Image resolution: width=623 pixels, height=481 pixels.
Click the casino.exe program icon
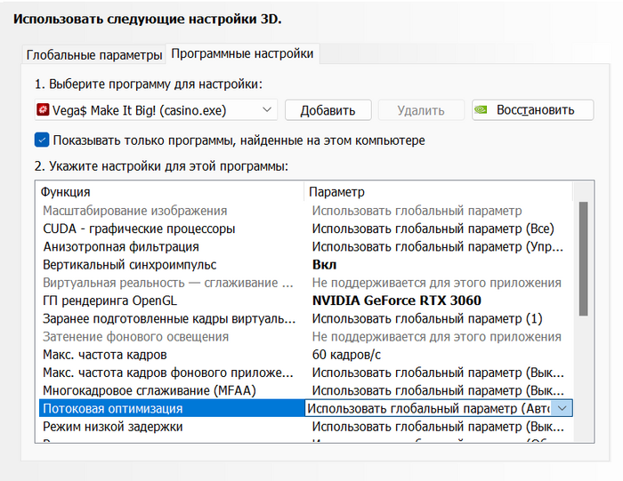[x=43, y=110]
